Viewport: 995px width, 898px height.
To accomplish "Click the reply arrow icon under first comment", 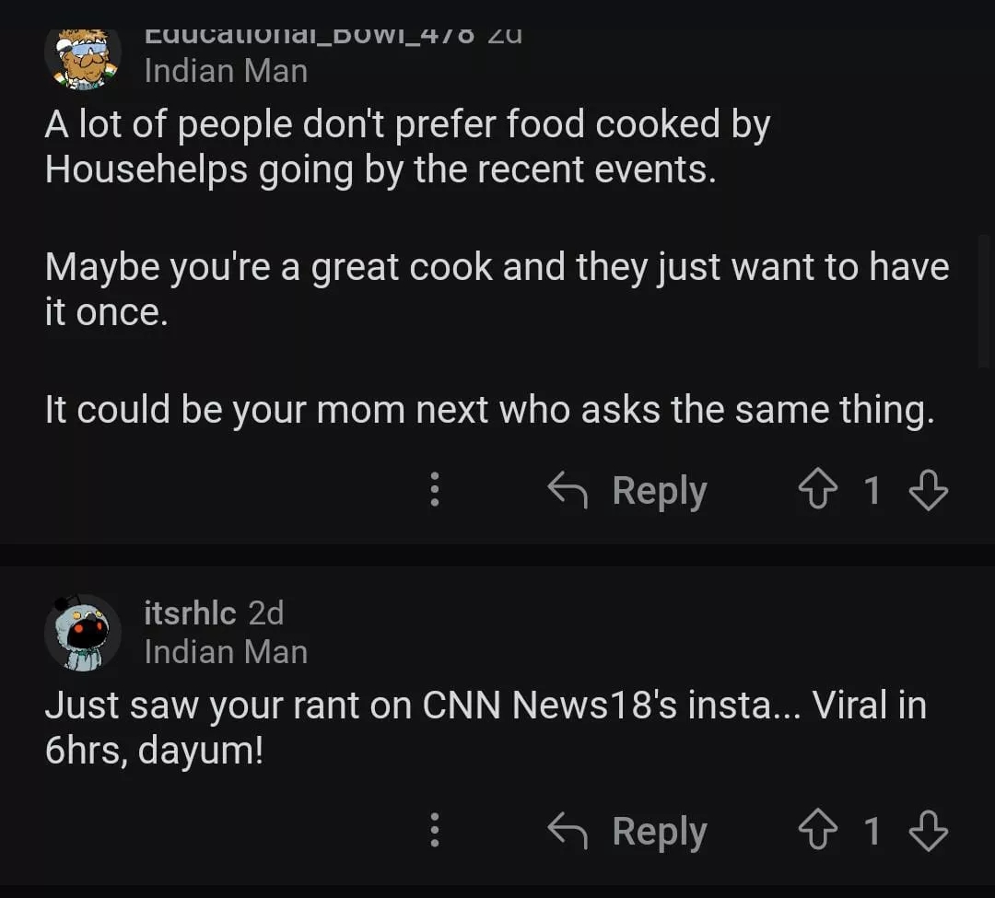I will [568, 490].
